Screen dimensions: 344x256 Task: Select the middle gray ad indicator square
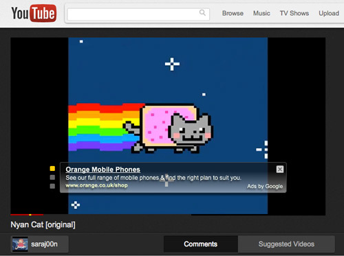pos(52,177)
